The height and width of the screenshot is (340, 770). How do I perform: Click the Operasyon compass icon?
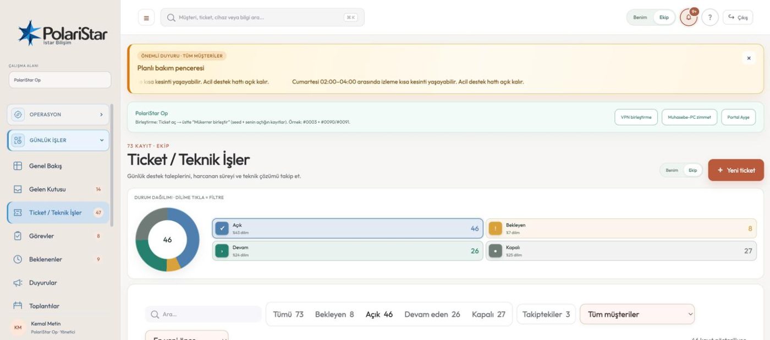[x=18, y=114]
